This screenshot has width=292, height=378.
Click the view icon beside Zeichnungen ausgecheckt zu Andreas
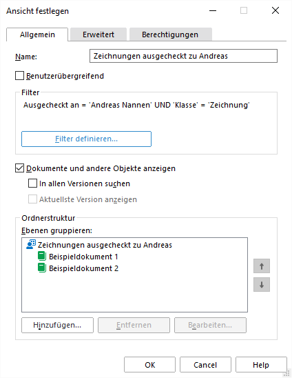(31, 244)
